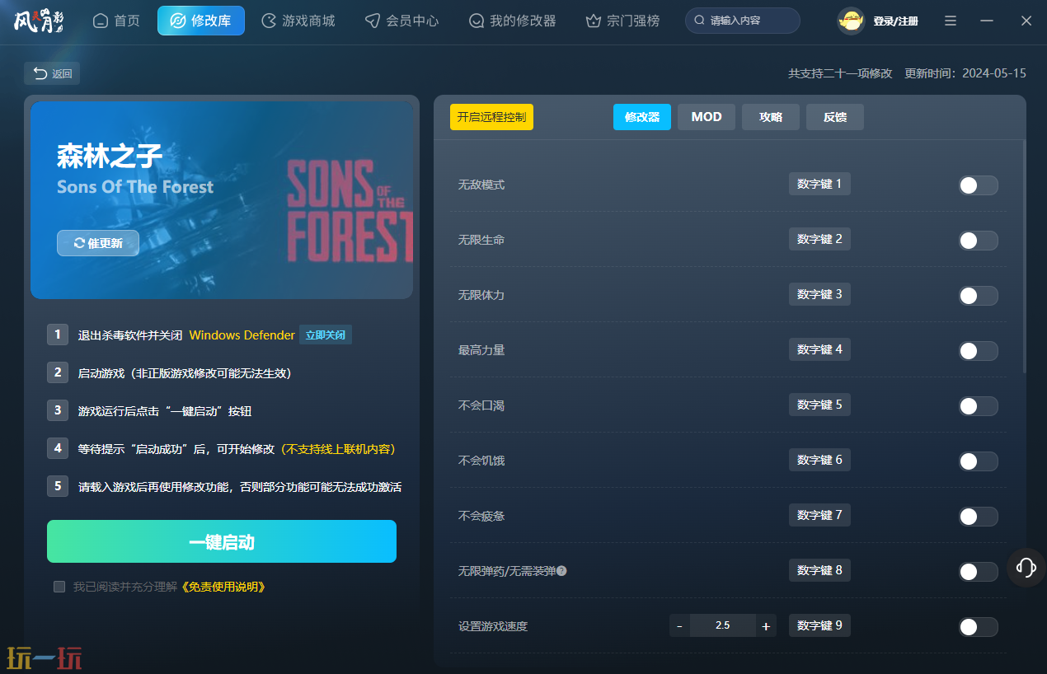
Task: Click the search magnifier icon
Action: pos(700,21)
